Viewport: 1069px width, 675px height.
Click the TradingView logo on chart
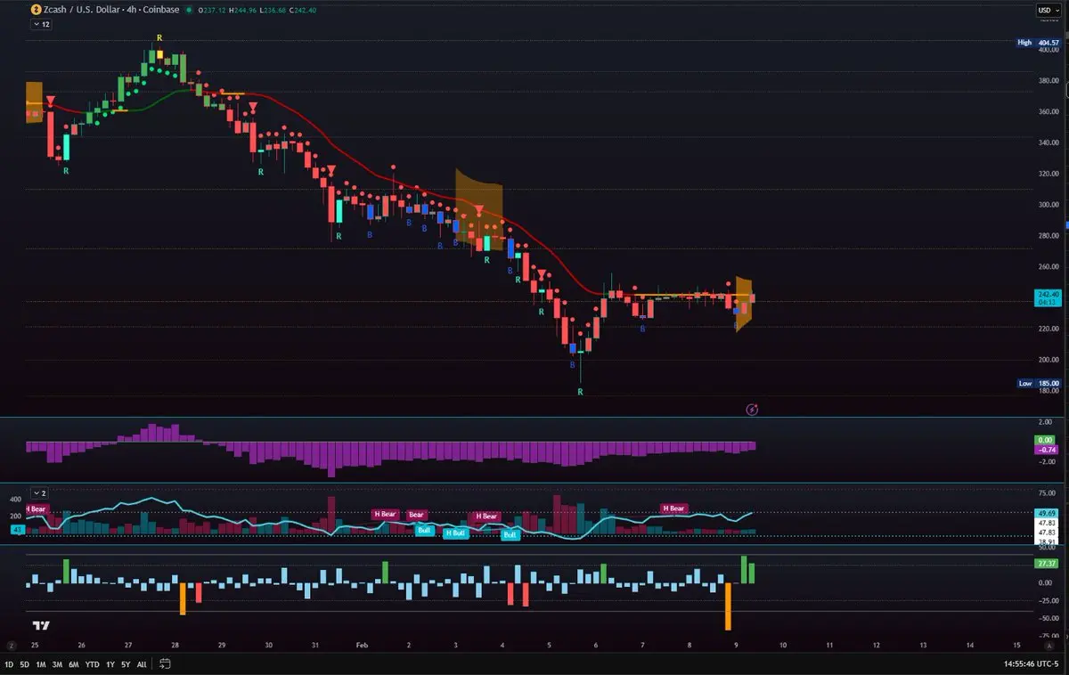pyautogui.click(x=40, y=626)
